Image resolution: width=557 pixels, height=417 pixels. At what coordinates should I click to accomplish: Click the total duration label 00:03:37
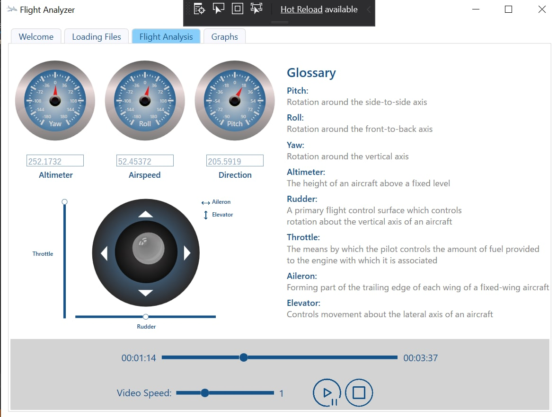tap(420, 358)
